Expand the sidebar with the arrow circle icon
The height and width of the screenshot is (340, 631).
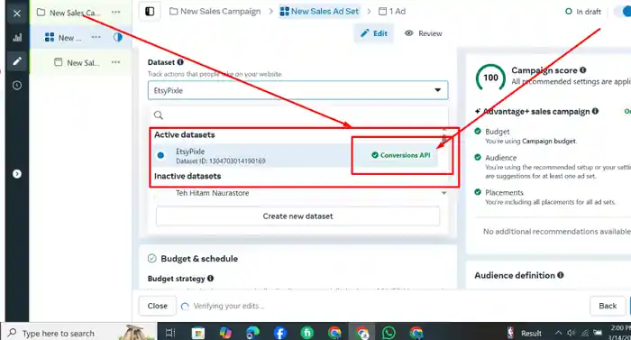point(17,174)
